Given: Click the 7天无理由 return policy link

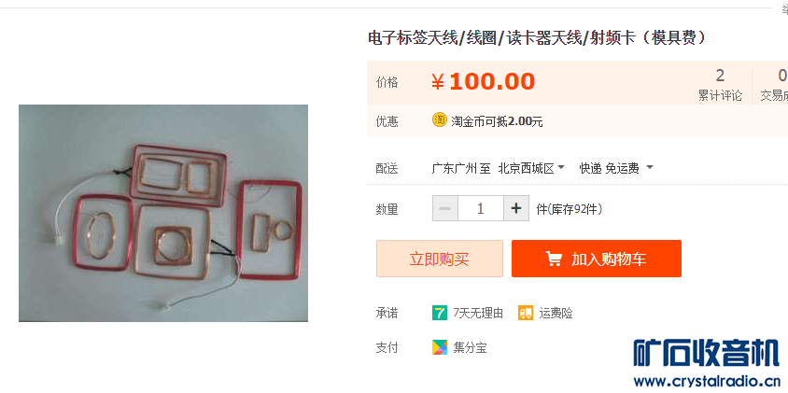Looking at the screenshot, I should [477, 313].
